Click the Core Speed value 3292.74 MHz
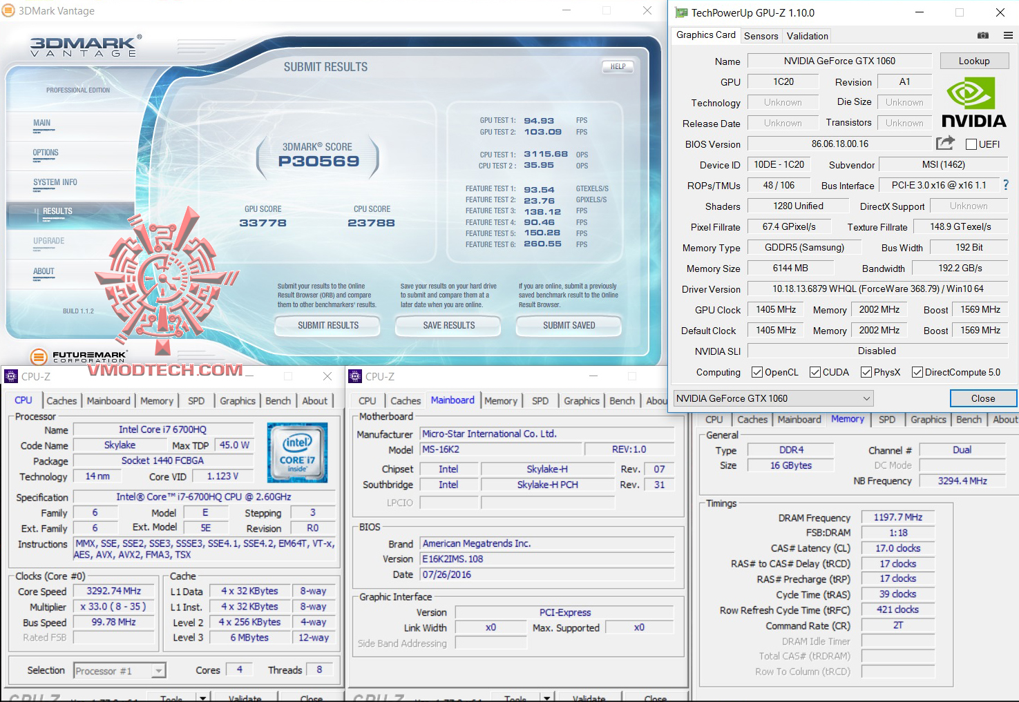1019x702 pixels. click(x=114, y=592)
